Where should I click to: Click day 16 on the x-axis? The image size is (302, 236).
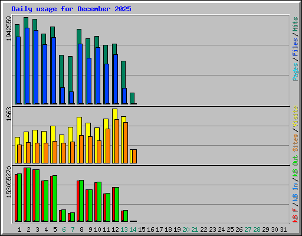(x=150, y=230)
